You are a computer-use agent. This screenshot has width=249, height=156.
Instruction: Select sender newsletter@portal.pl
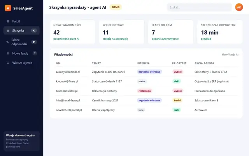[x=69, y=110]
